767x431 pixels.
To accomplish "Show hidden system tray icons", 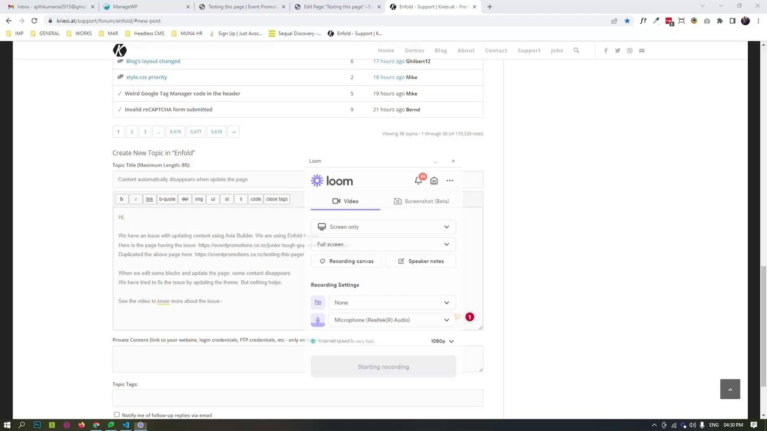I will (x=654, y=425).
